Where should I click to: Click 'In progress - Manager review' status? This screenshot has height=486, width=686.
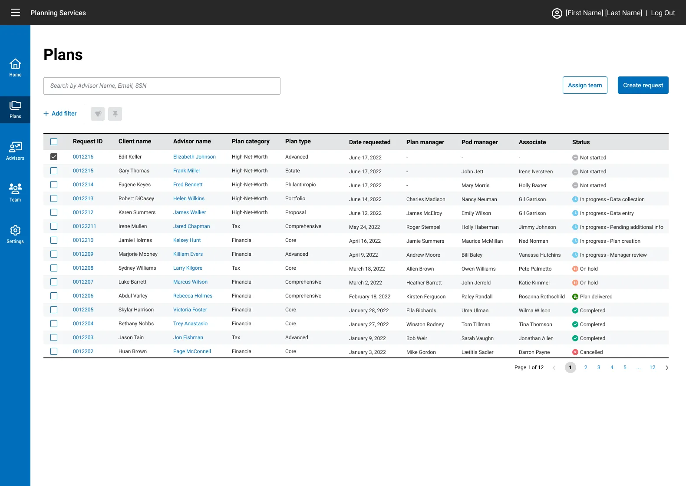coord(613,255)
